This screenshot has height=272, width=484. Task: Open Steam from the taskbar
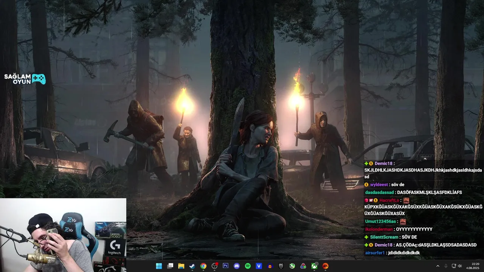(192, 266)
